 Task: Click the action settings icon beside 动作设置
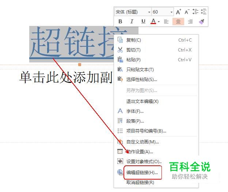pyautogui.click(x=120, y=151)
